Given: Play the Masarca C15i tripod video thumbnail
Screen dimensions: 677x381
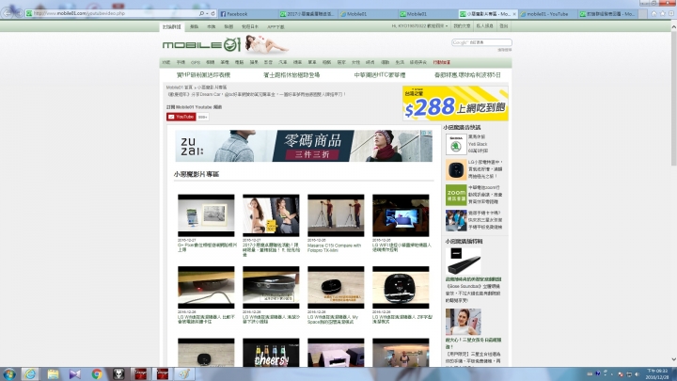Looking at the screenshot, I should pos(336,215).
